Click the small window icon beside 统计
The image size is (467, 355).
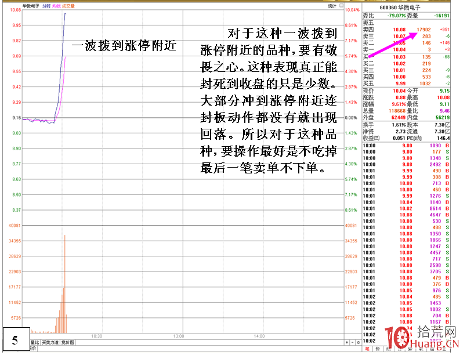341,6
